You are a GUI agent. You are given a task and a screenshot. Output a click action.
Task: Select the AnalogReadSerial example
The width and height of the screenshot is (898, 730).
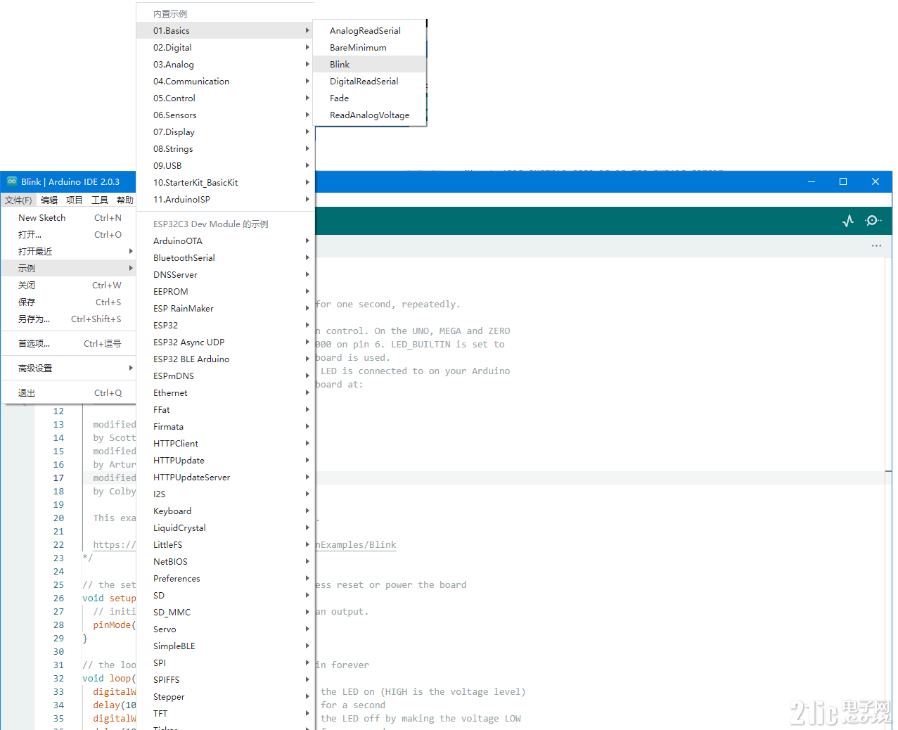pos(370,31)
